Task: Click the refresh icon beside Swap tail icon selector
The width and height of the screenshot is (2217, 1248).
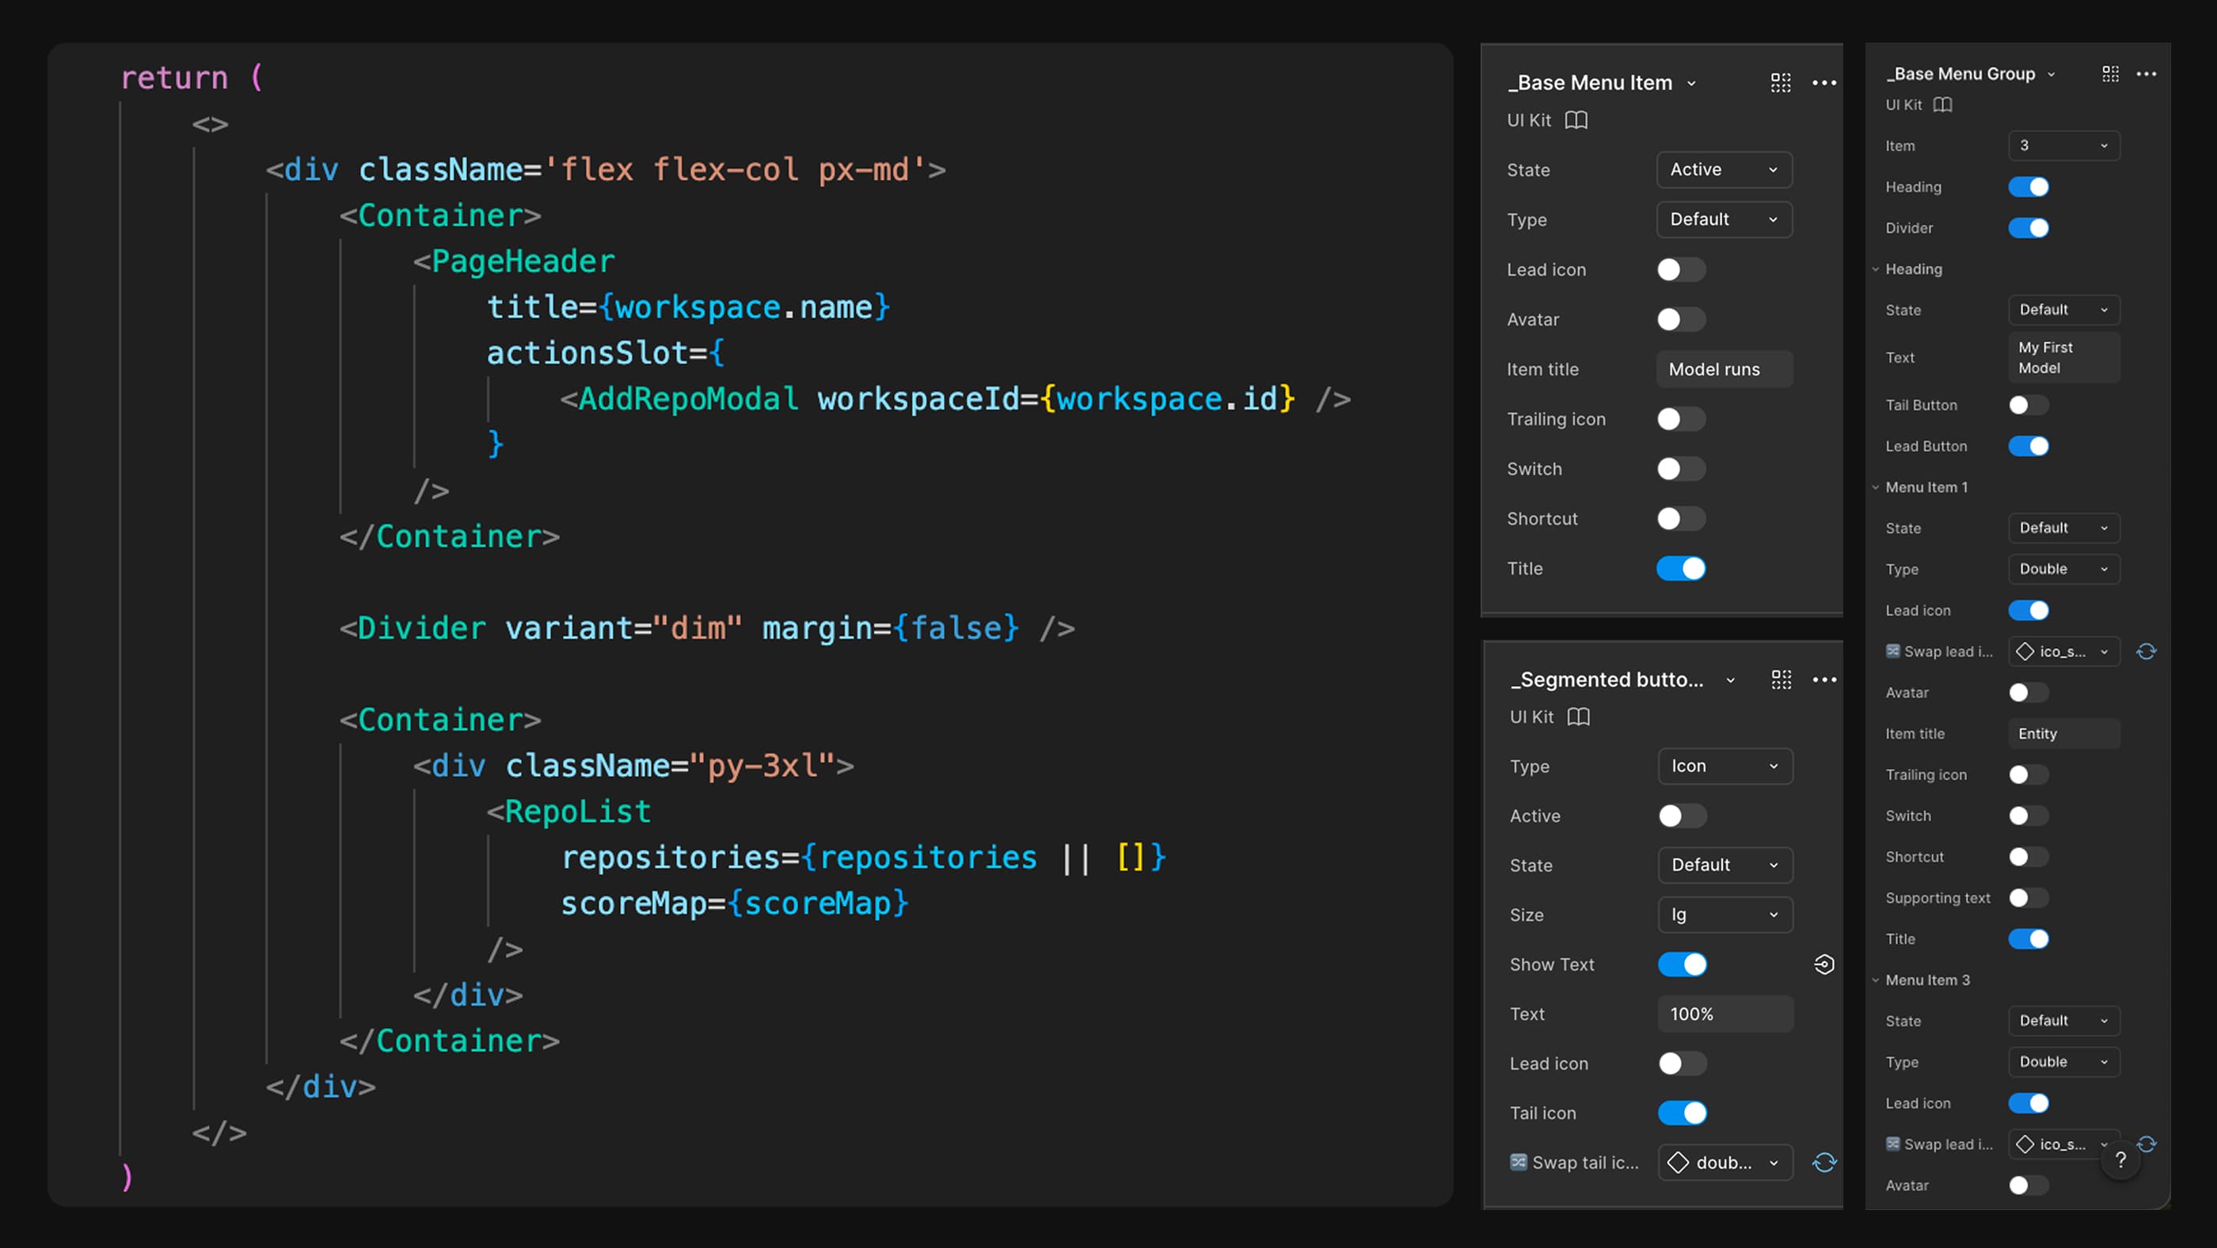Action: (x=1825, y=1162)
